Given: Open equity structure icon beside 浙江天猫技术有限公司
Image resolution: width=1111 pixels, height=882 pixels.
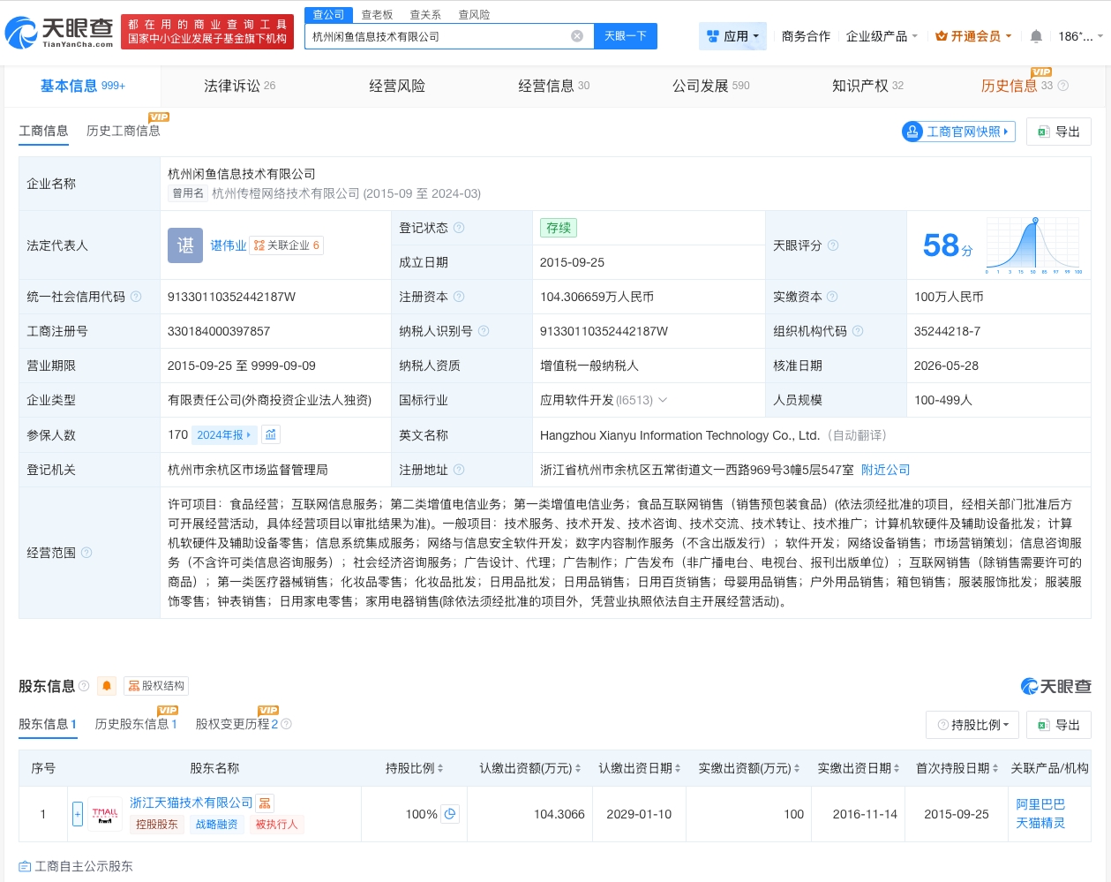Looking at the screenshot, I should (265, 803).
